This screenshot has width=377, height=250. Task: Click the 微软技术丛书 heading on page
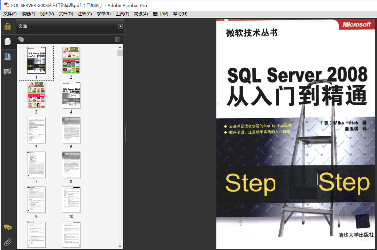coord(252,33)
